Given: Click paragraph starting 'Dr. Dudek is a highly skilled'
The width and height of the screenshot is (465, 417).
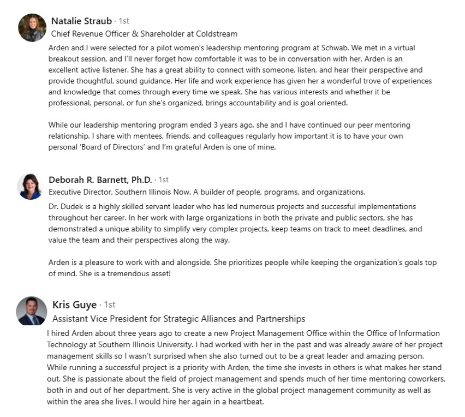Looking at the screenshot, I should (235, 223).
